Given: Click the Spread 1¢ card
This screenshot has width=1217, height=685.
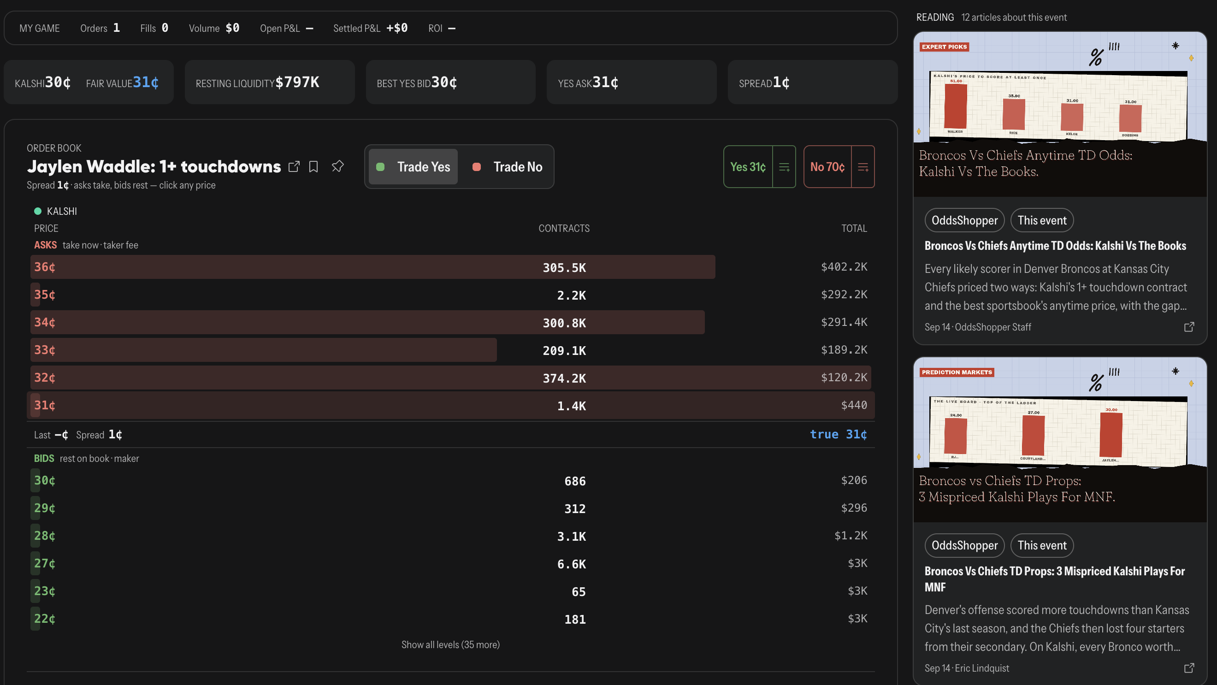Looking at the screenshot, I should 812,82.
